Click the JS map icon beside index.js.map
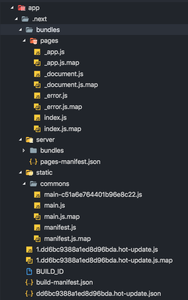Screen dimensions: 188x300 (x=37, y=129)
